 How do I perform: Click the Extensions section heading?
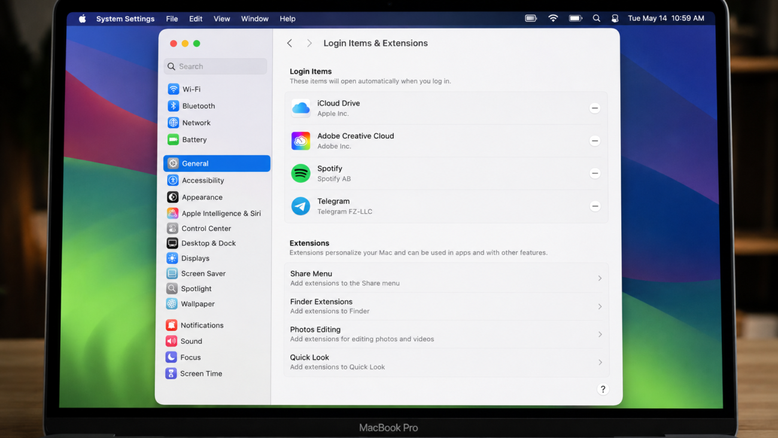[309, 243]
